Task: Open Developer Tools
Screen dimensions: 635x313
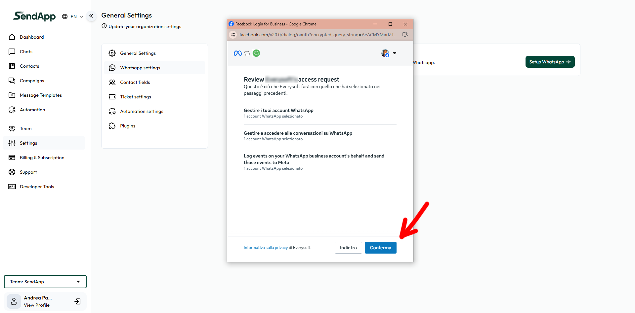Action: pyautogui.click(x=37, y=187)
